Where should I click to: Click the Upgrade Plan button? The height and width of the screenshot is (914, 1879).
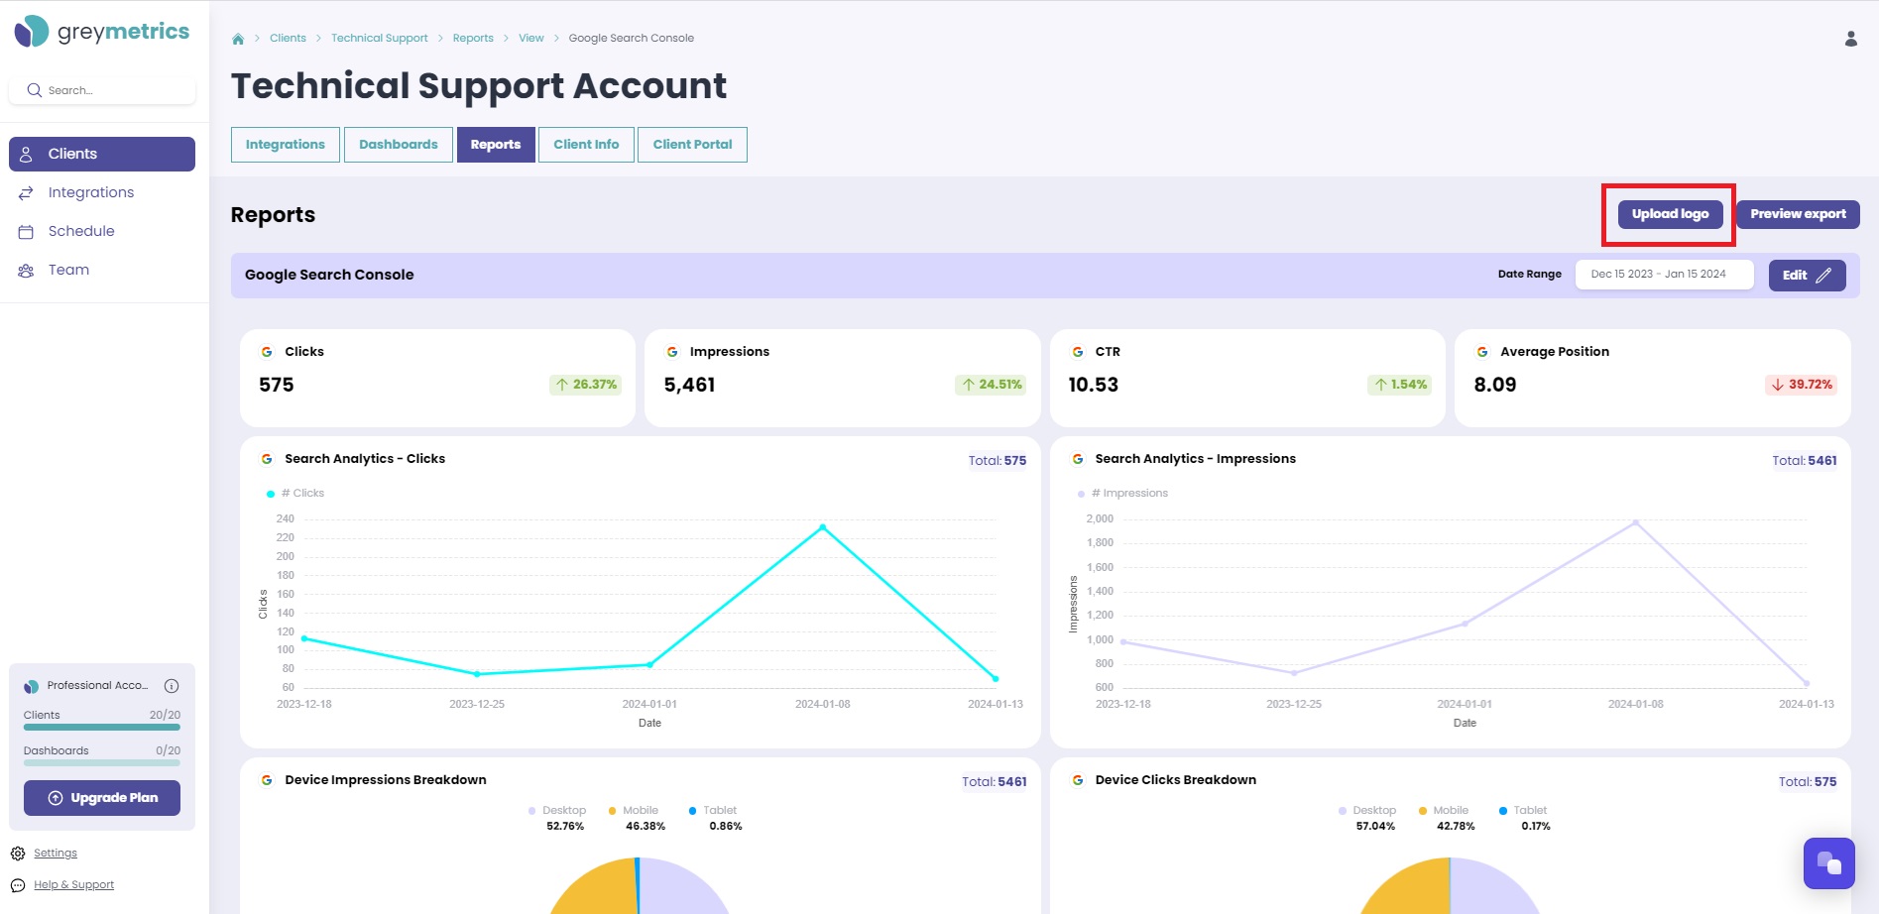(x=102, y=798)
